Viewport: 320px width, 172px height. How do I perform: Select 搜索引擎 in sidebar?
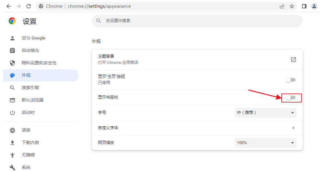click(30, 88)
